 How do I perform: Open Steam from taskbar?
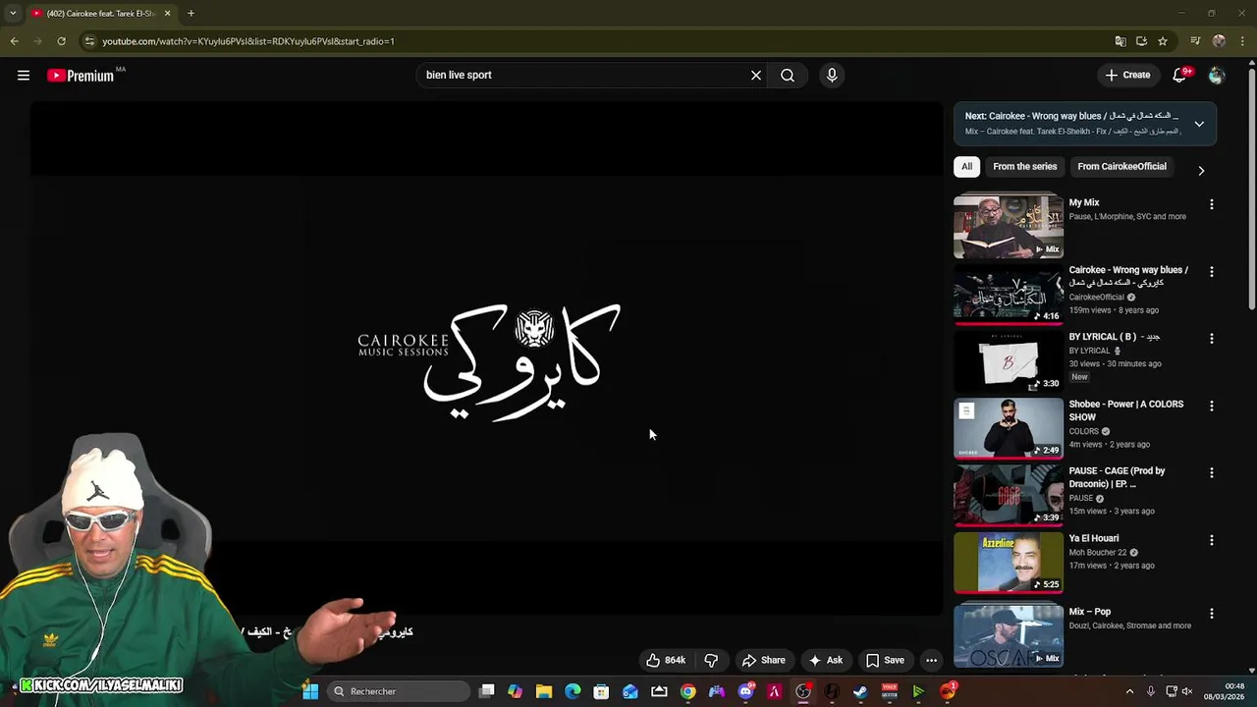[860, 691]
